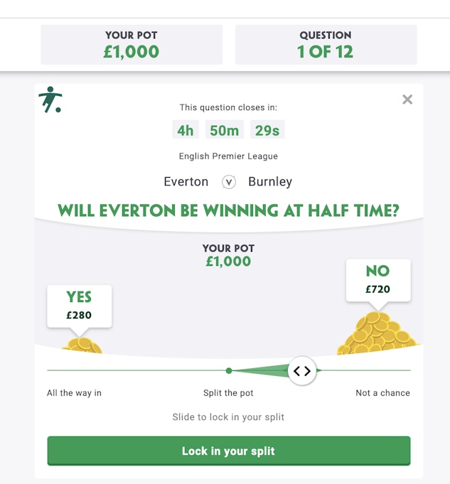This screenshot has height=484, width=450.
Task: Click the Your Pot £1,000 header panel
Action: pos(132,45)
